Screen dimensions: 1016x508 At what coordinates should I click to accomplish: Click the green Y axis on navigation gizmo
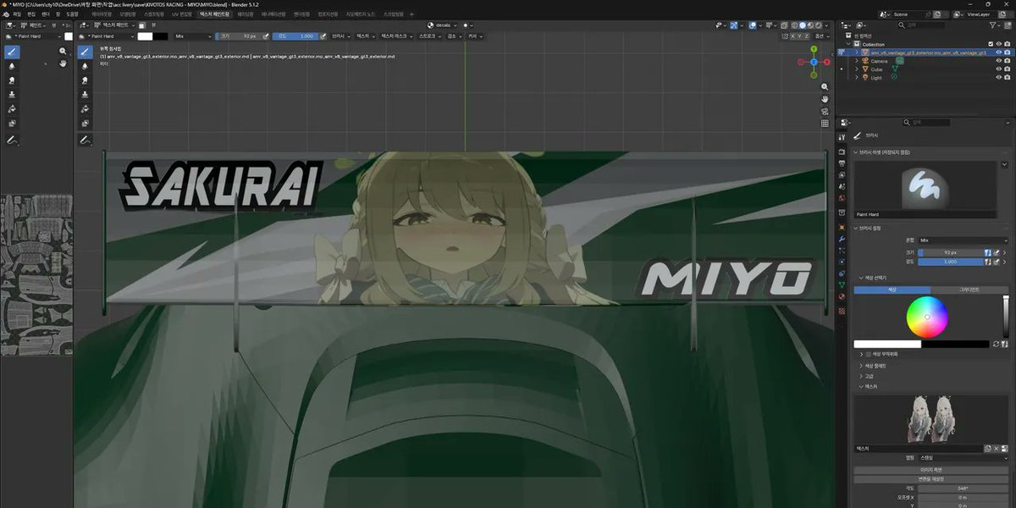[x=814, y=51]
